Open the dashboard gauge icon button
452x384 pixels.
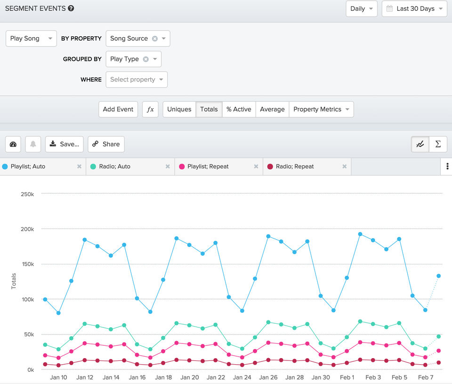point(13,144)
